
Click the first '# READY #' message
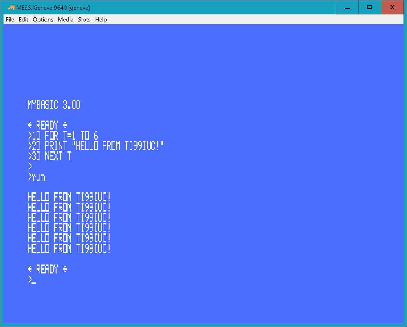(x=47, y=125)
